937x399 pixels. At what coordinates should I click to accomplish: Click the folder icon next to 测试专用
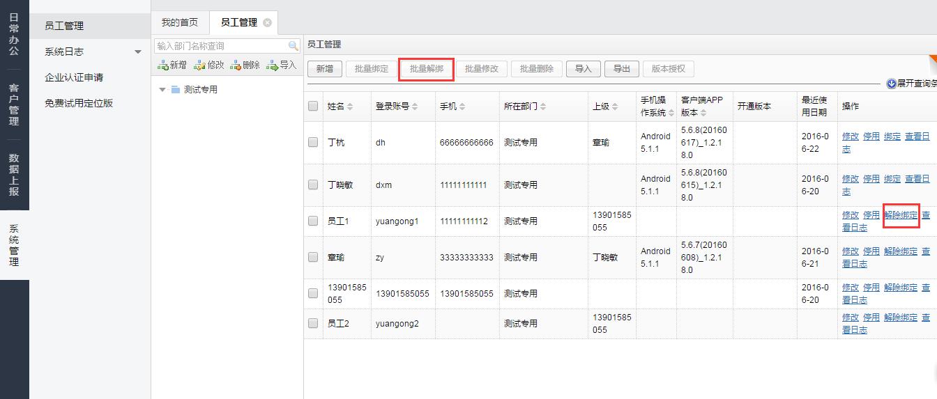pos(176,90)
